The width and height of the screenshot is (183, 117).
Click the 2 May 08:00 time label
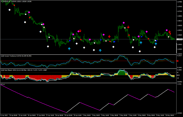[x=87, y=115]
